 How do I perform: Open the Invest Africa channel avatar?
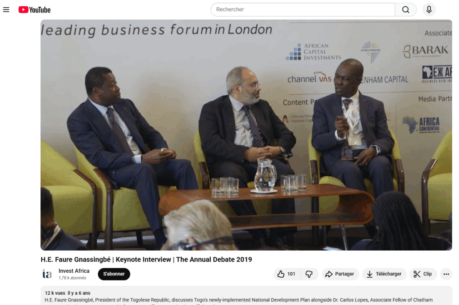point(47,274)
